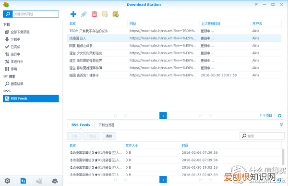The width and height of the screenshot is (288, 186).
Task: Focus the keyword or URL search field
Action: pyautogui.click(x=36, y=14)
